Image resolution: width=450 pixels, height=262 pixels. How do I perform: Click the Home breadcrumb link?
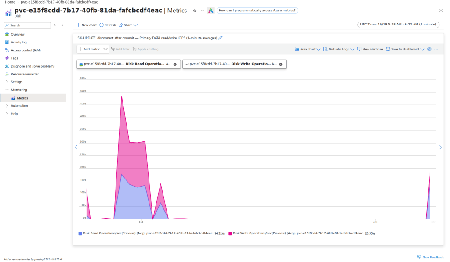pos(10,2)
